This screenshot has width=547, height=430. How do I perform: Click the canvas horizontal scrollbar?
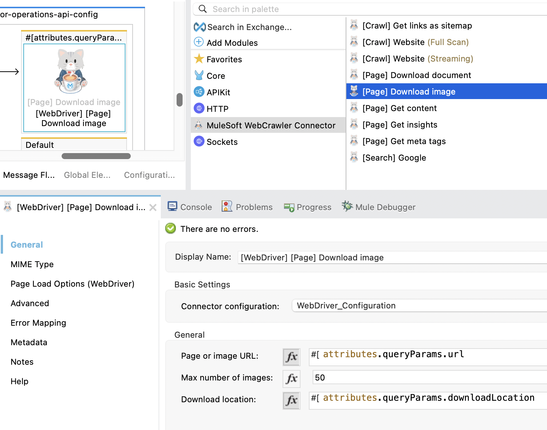[96, 156]
